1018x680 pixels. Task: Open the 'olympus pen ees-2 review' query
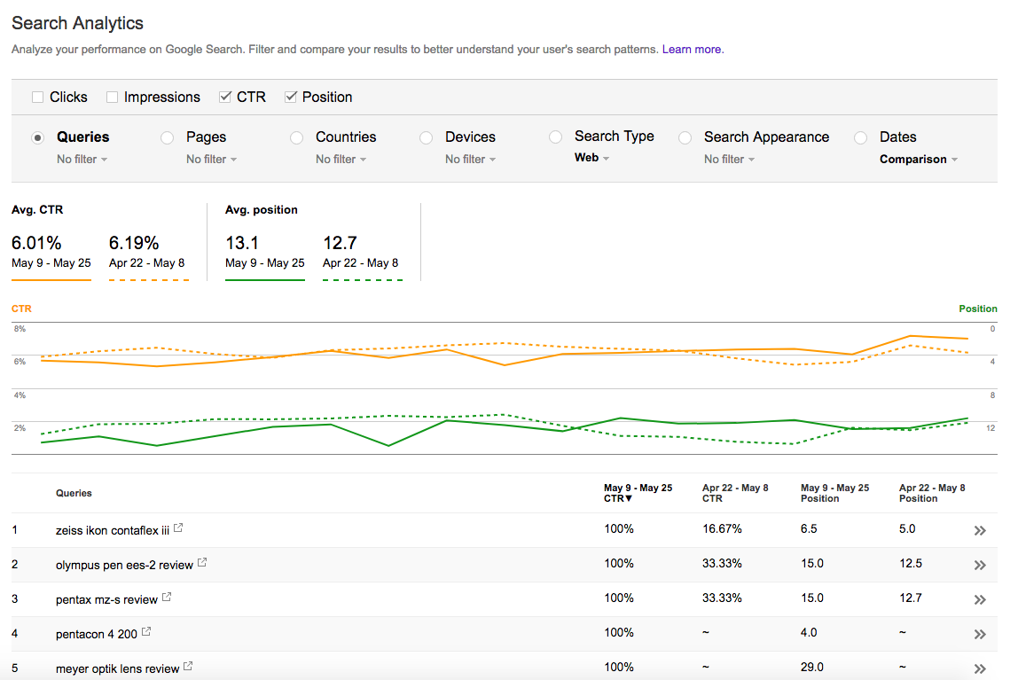[x=125, y=565]
